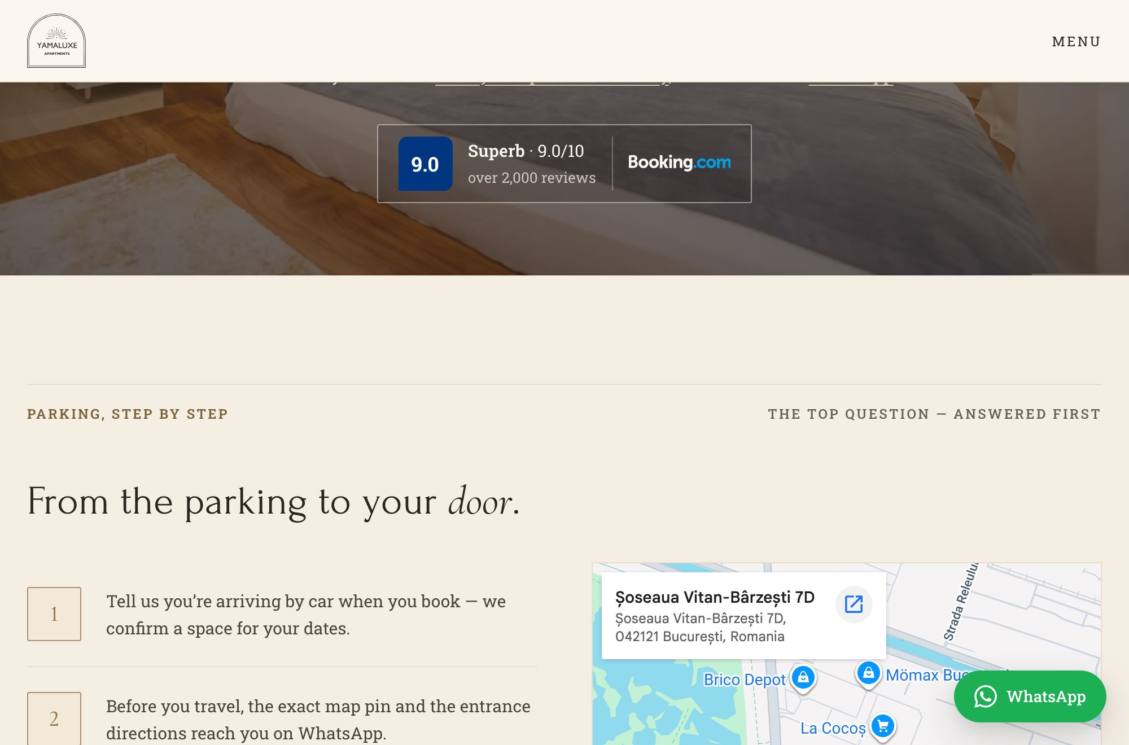Open the Superb 9.0/10 rating text
1129x745 pixels.
pyautogui.click(x=526, y=151)
